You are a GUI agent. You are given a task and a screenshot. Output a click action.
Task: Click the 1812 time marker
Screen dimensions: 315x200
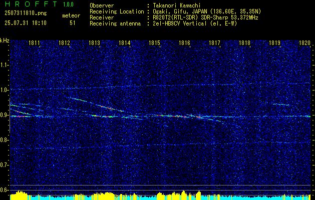tap(64, 43)
